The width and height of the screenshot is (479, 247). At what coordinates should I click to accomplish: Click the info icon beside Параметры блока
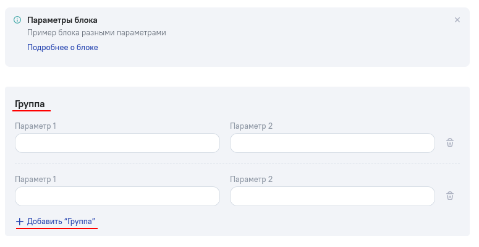tap(17, 20)
